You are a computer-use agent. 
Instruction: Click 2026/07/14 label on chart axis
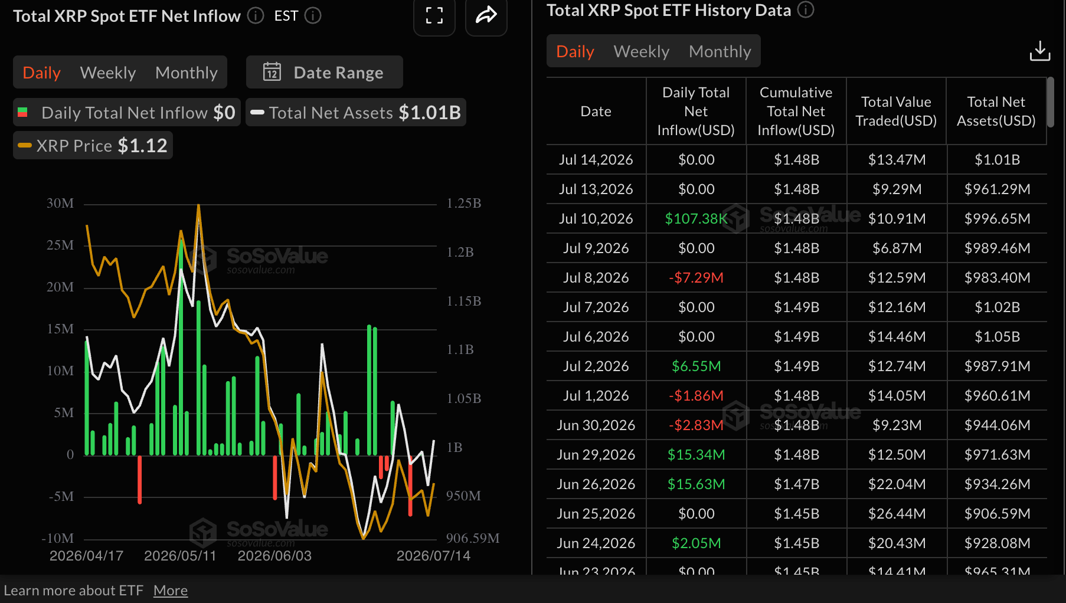(433, 556)
